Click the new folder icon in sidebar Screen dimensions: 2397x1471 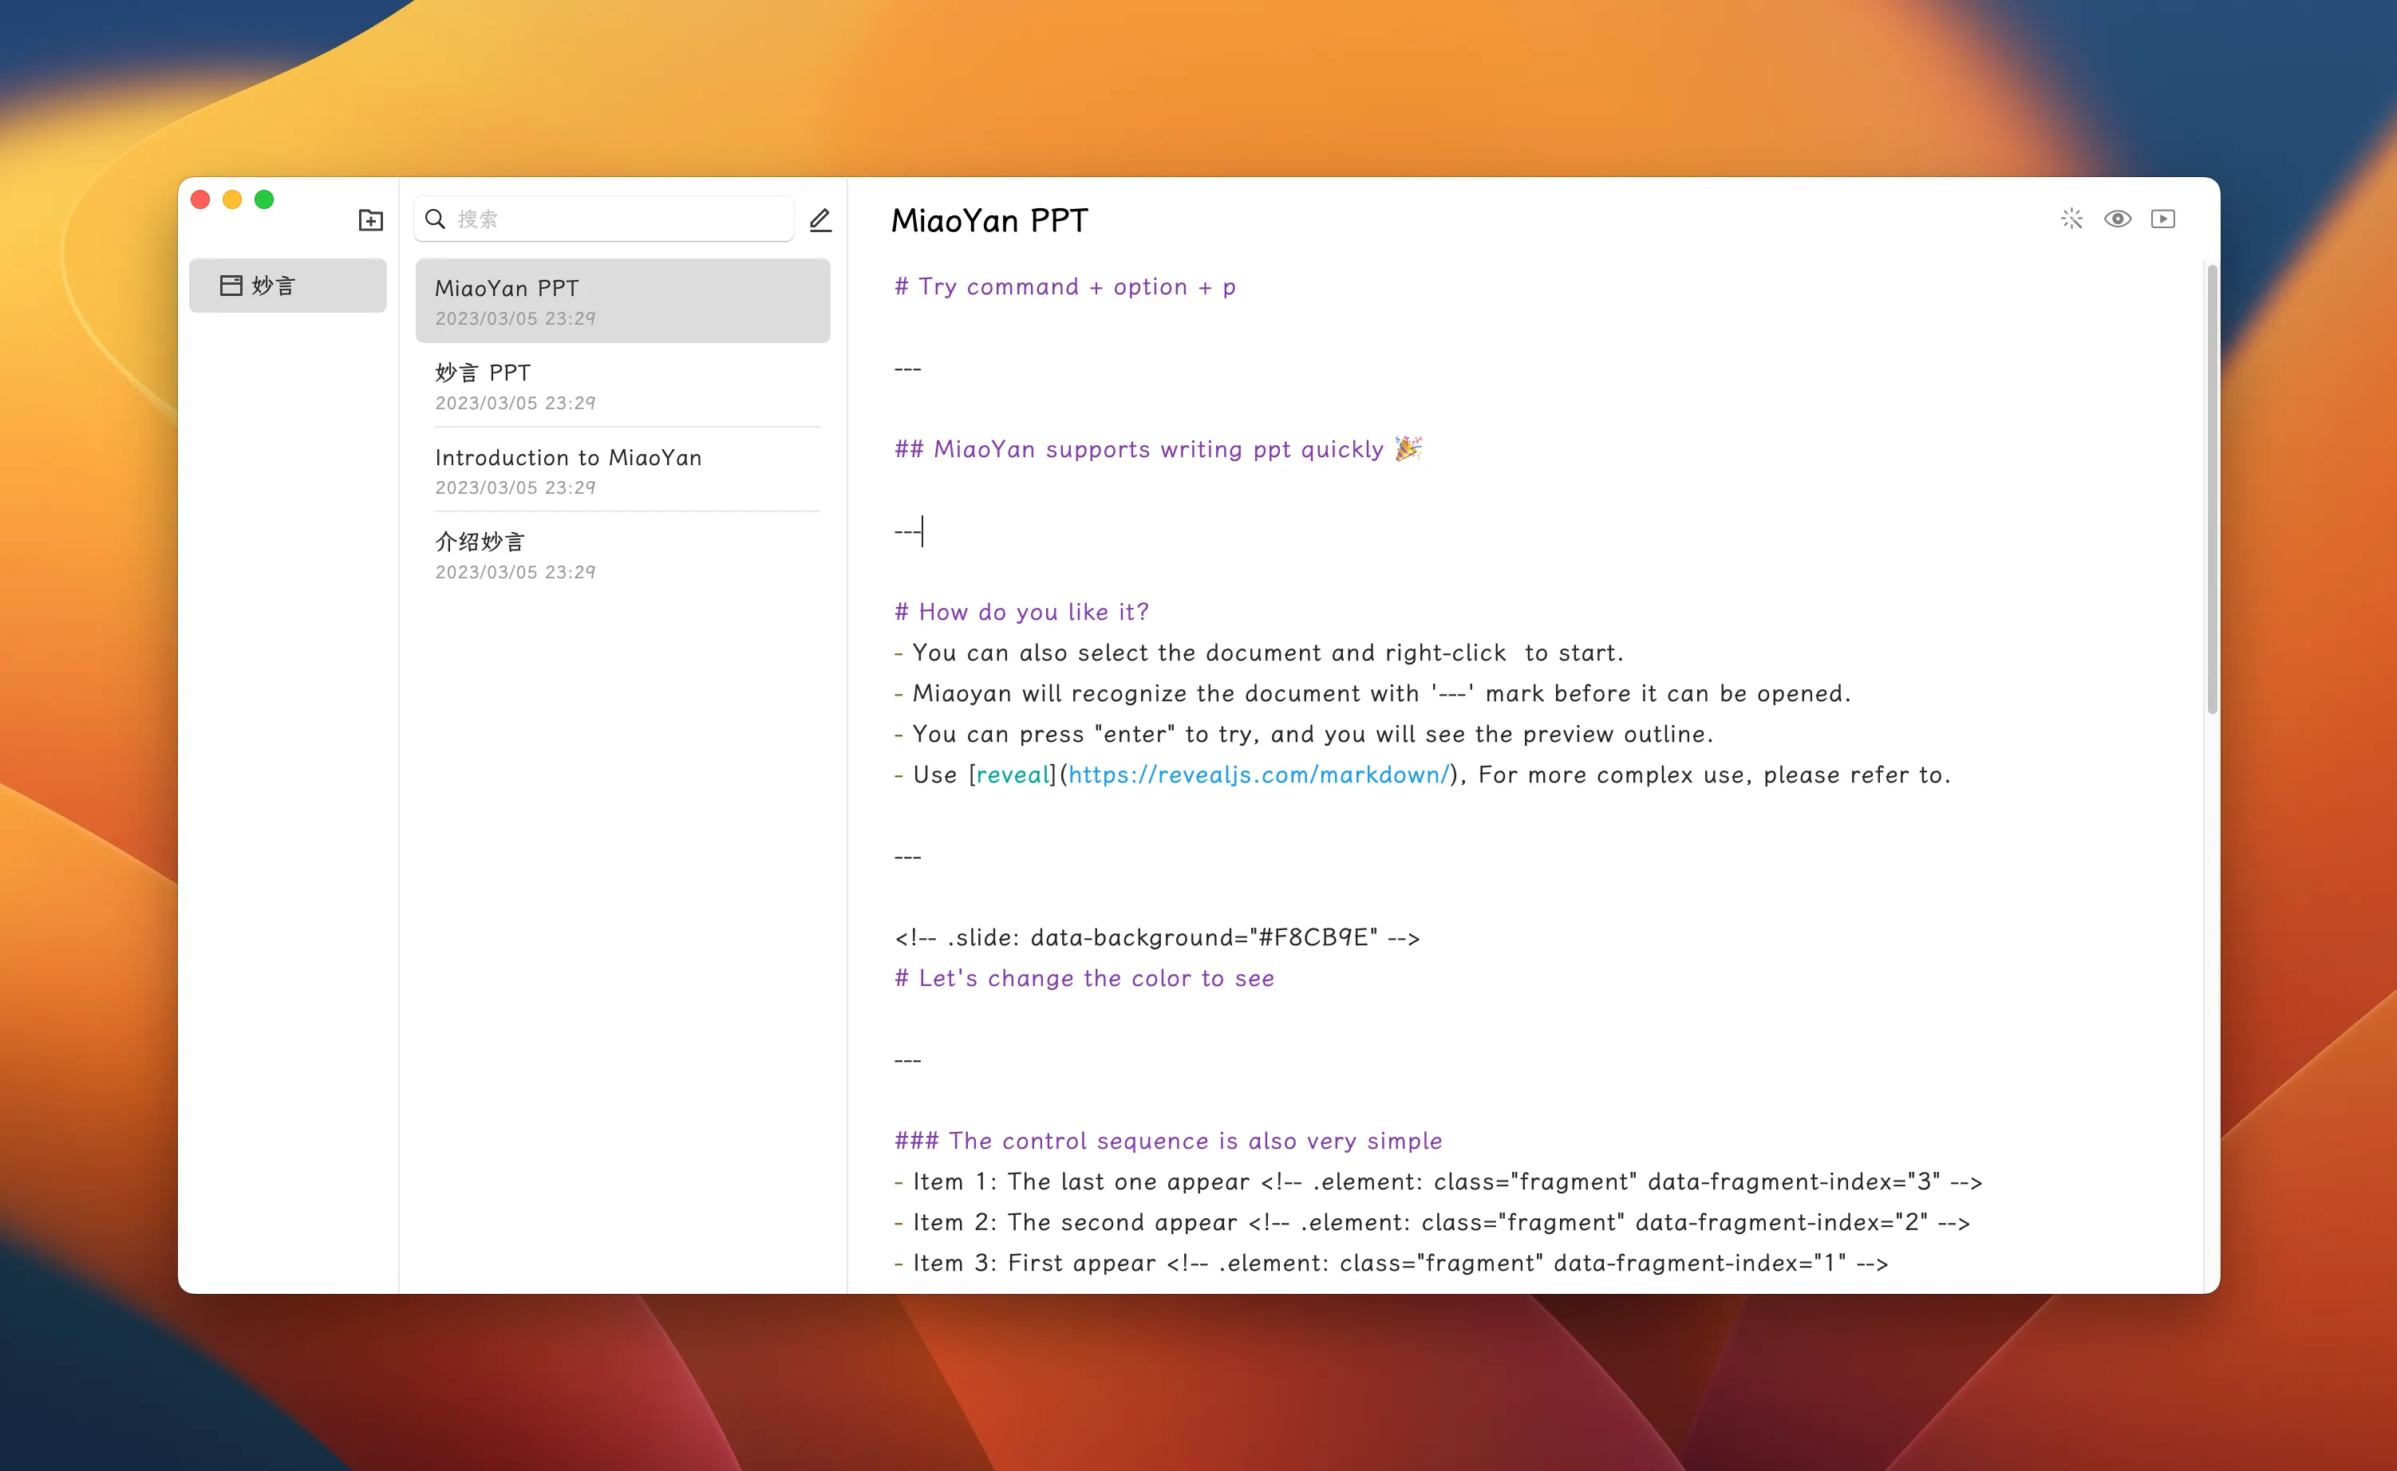(x=371, y=220)
